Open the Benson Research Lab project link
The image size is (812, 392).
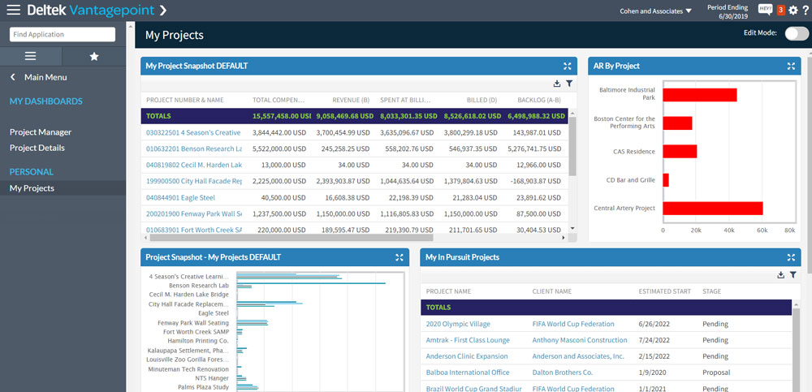coord(193,149)
